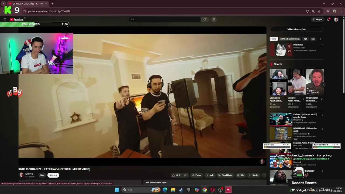
Task: Open browser media control icon
Action: pos(328,11)
